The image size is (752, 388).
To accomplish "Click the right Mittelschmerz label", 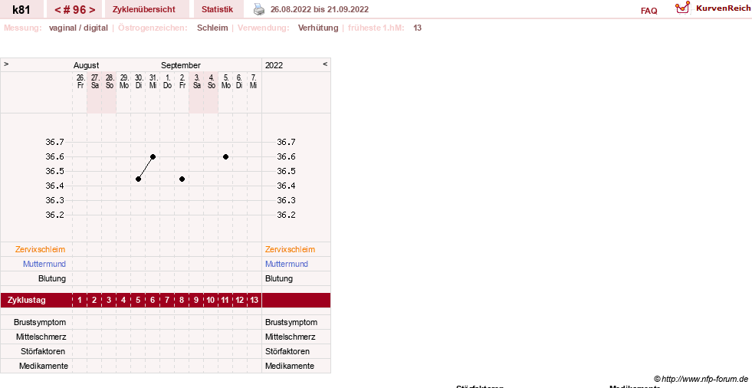I will click(x=291, y=337).
